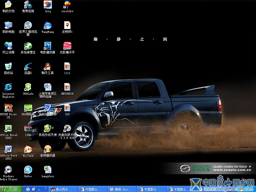Launch Internet Explorer from the desktop

8,87
